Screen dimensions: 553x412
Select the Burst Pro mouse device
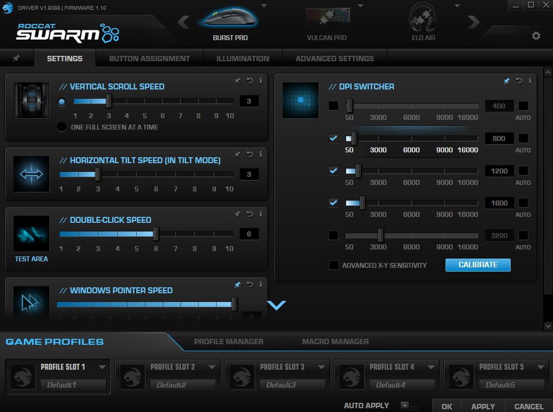[230, 23]
